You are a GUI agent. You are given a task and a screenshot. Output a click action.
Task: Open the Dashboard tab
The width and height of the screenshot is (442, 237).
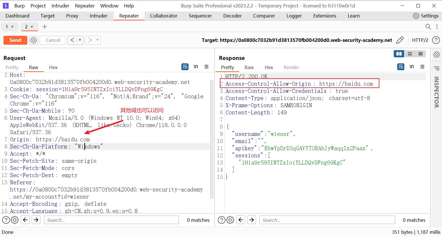coord(17,16)
